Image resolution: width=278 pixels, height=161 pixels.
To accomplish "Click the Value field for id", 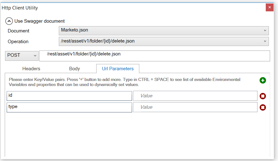I will (x=195, y=96).
